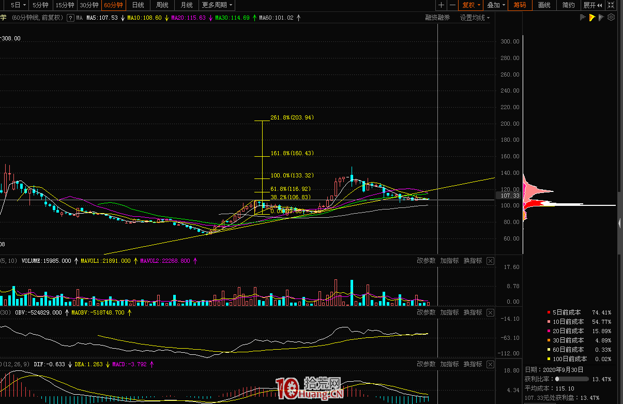Close the VOLUME indicator panel

click(x=490, y=261)
